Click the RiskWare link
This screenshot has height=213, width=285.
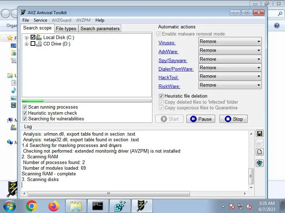click(169, 86)
